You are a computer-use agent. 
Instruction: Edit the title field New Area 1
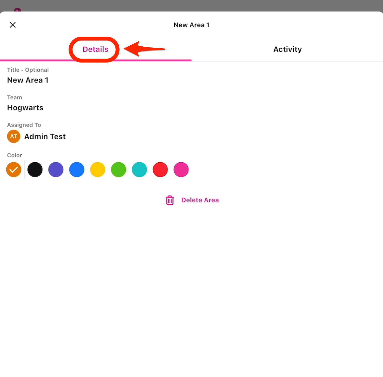click(28, 80)
